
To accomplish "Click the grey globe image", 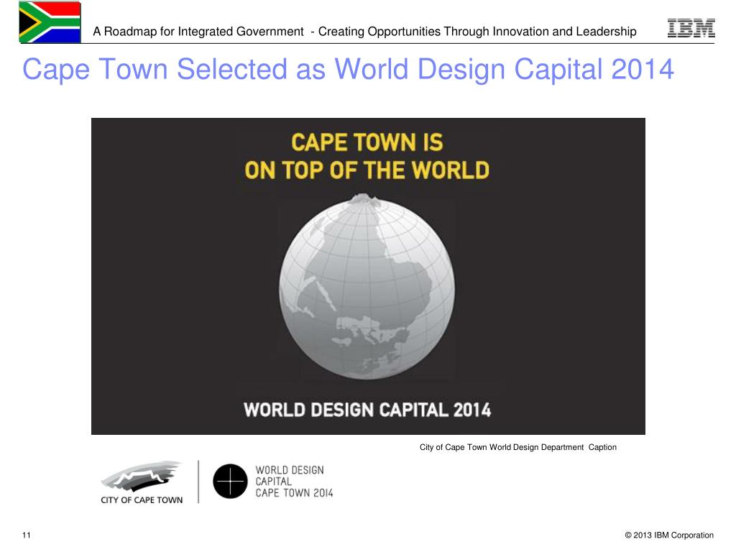I will pyautogui.click(x=367, y=286).
